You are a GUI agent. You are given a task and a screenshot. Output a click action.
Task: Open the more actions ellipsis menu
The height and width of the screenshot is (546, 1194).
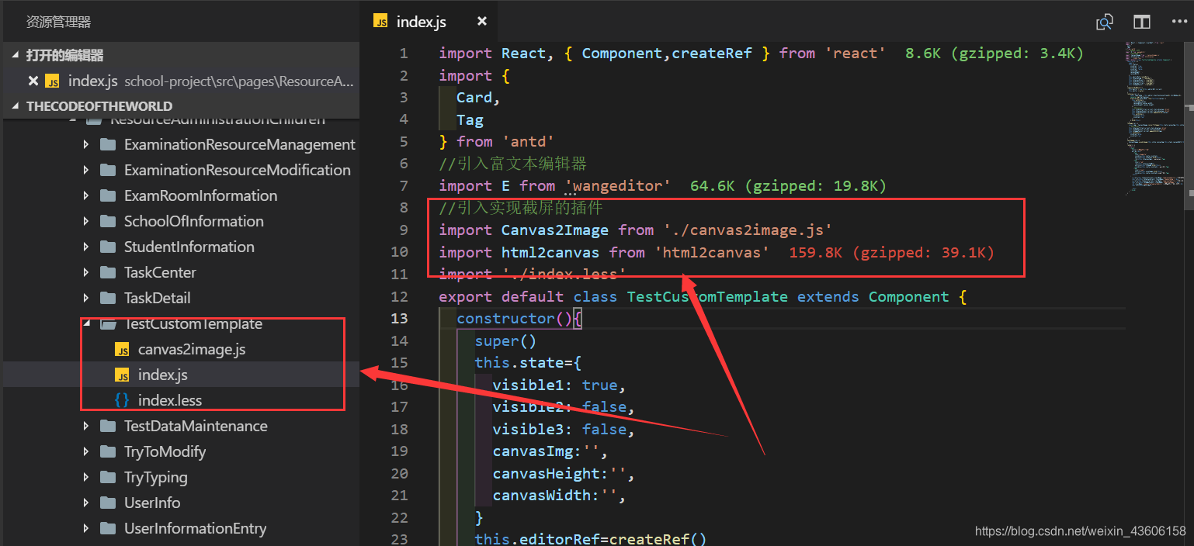[x=1179, y=22]
